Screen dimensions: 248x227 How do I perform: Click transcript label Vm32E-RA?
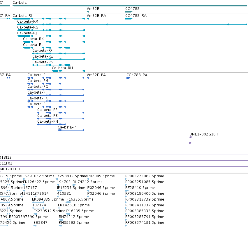[x=96, y=16]
